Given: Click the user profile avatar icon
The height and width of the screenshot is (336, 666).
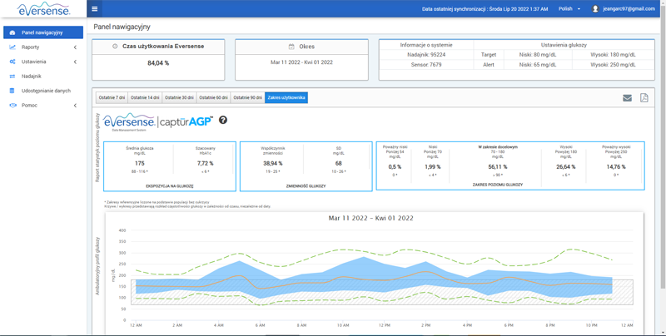Looking at the screenshot, I should [595, 8].
